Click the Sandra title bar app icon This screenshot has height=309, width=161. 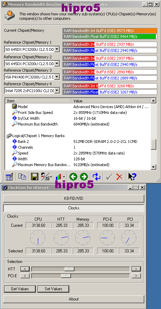(4, 4)
